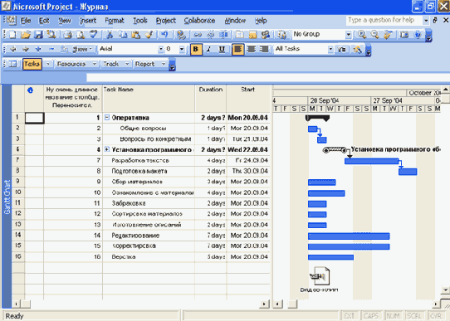This screenshot has height=321, width=450.
Task: Toggle Underline formatting
Action: point(222,49)
